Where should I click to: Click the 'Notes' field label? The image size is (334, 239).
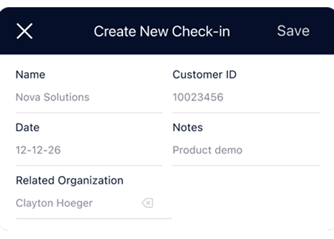tap(187, 127)
